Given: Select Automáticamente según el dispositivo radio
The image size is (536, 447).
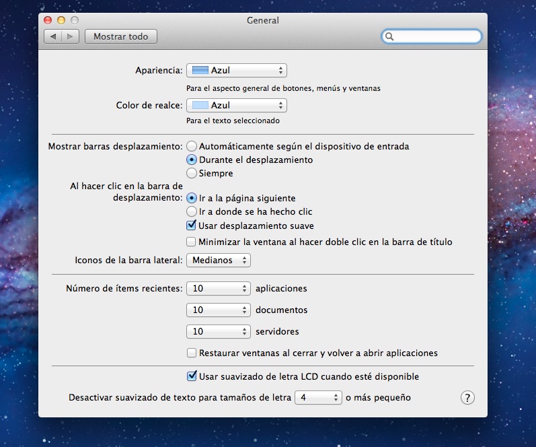Looking at the screenshot, I should [x=192, y=146].
